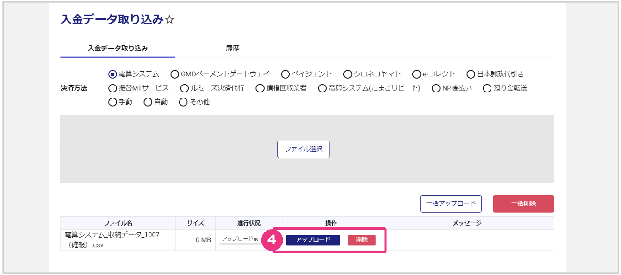Click the red 一括削除 button

[x=523, y=203]
